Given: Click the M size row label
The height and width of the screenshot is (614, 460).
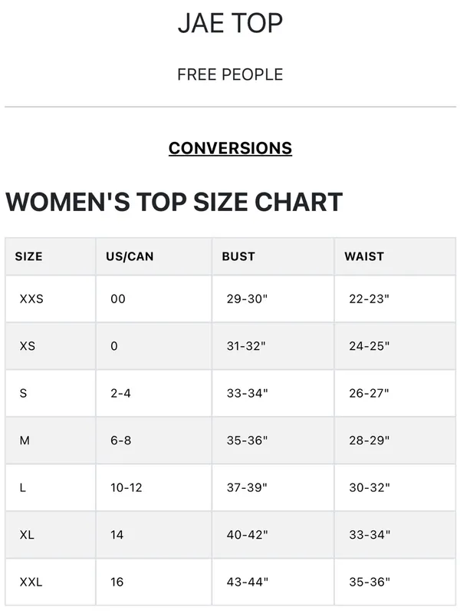Looking at the screenshot, I should 25,441.
